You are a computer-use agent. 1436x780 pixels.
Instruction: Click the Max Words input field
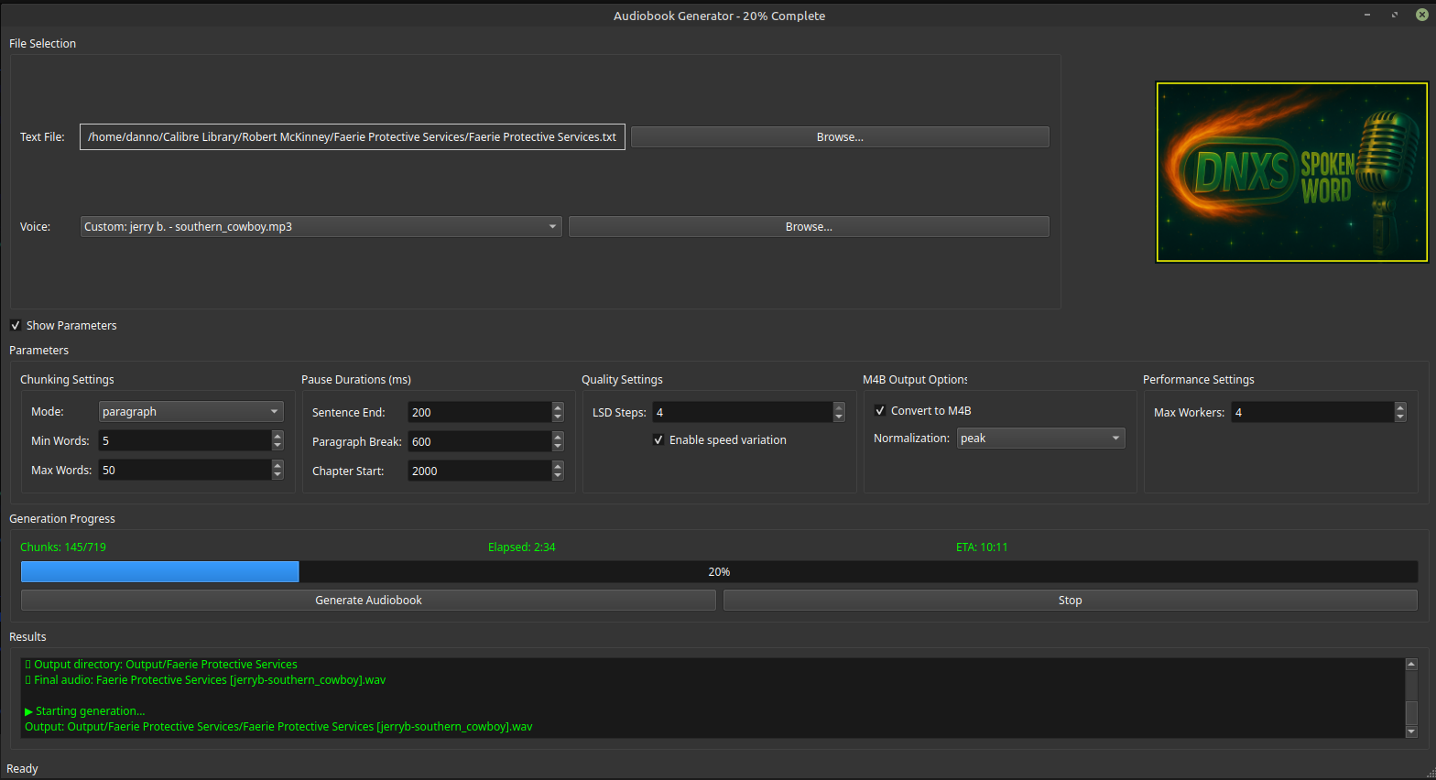(185, 471)
